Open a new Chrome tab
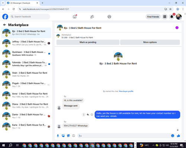The height and width of the screenshot is (148, 186). point(42,3)
